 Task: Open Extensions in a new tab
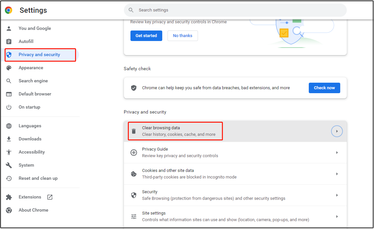pyautogui.click(x=49, y=197)
